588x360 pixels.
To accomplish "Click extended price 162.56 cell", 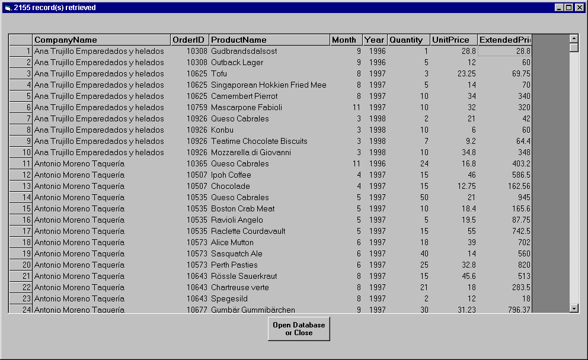I will coord(505,186).
